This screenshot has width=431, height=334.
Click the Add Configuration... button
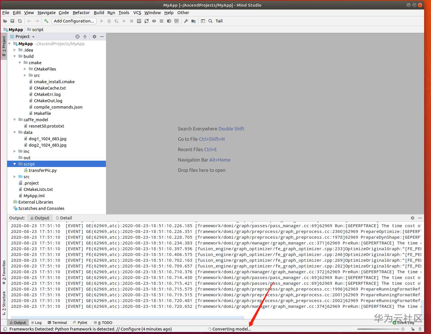(x=74, y=21)
